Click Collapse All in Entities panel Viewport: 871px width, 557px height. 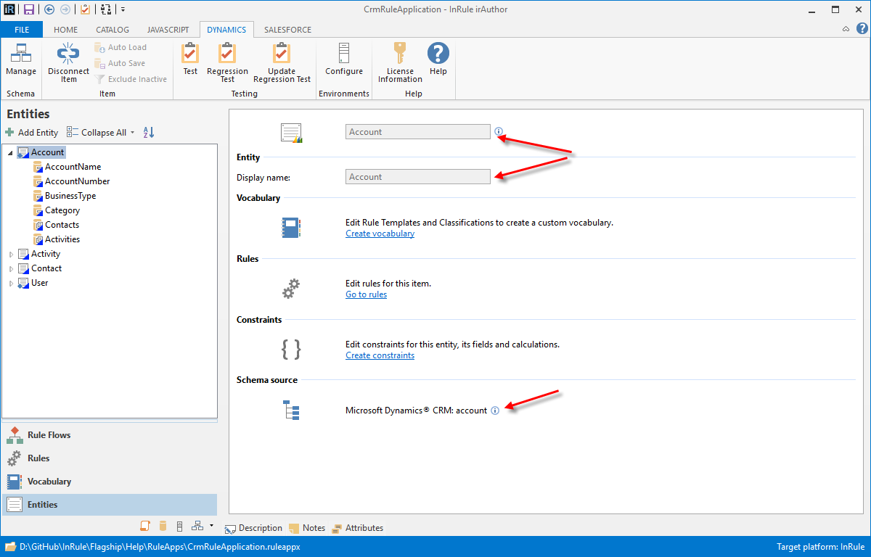[x=97, y=133]
